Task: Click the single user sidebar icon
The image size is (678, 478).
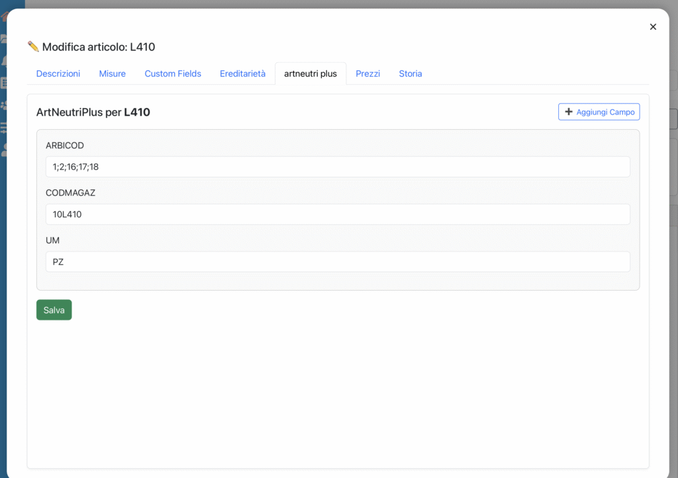Action: 3,150
